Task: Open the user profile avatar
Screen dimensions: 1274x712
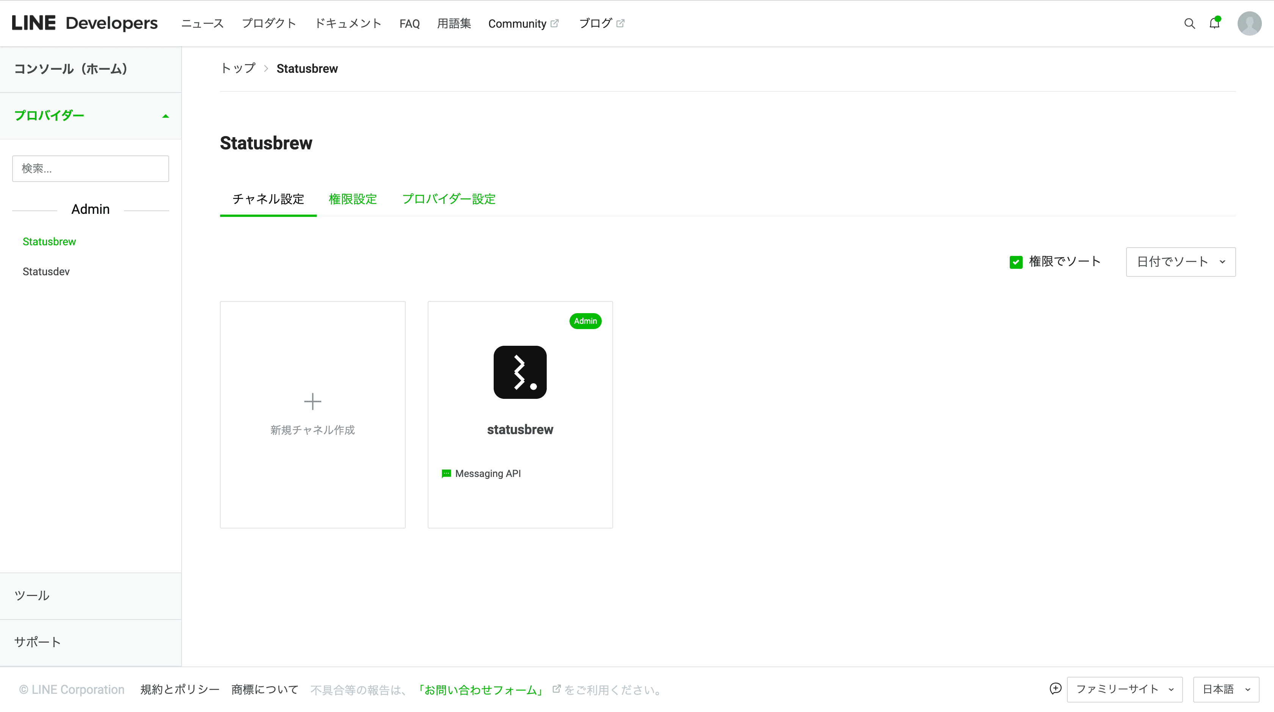Action: coord(1249,23)
